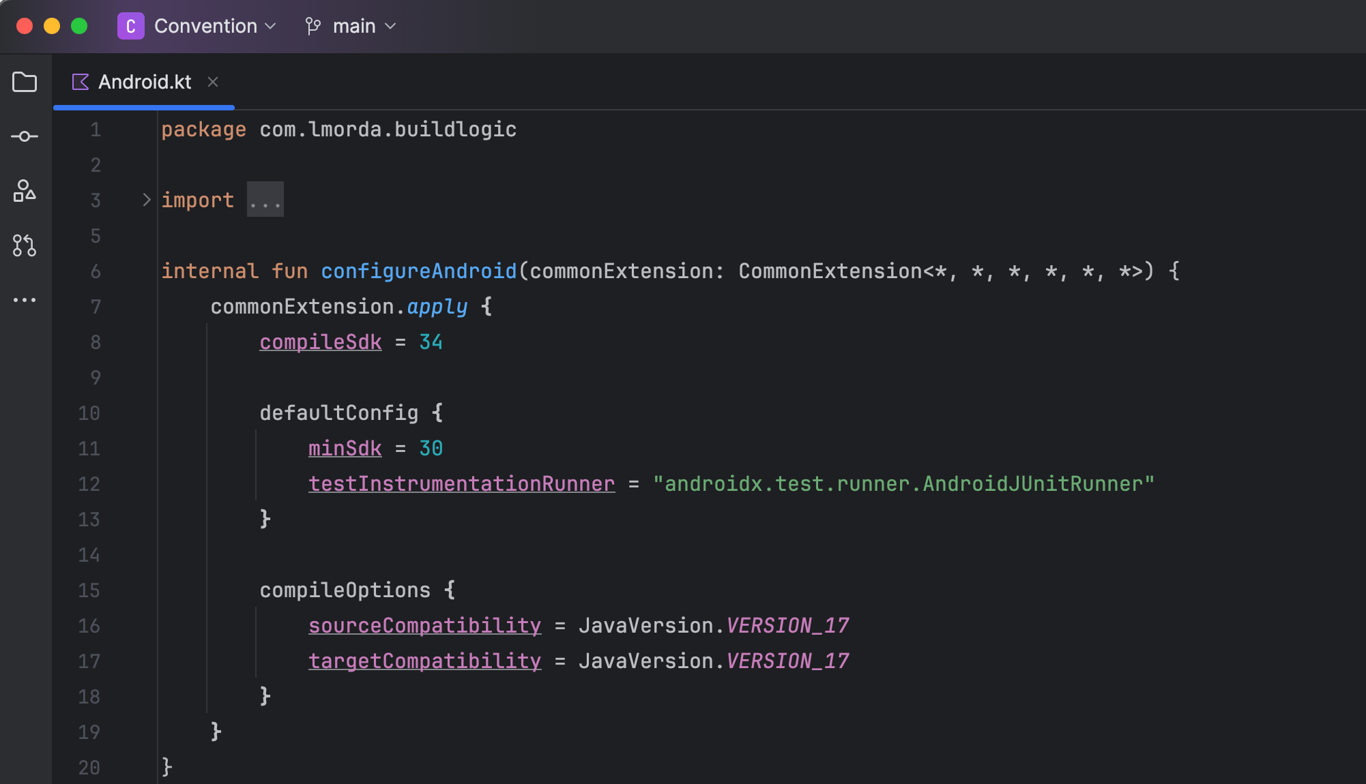Click VERSION_17 on the targetCompatibility line
Image resolution: width=1366 pixels, height=784 pixels.
click(x=788, y=661)
